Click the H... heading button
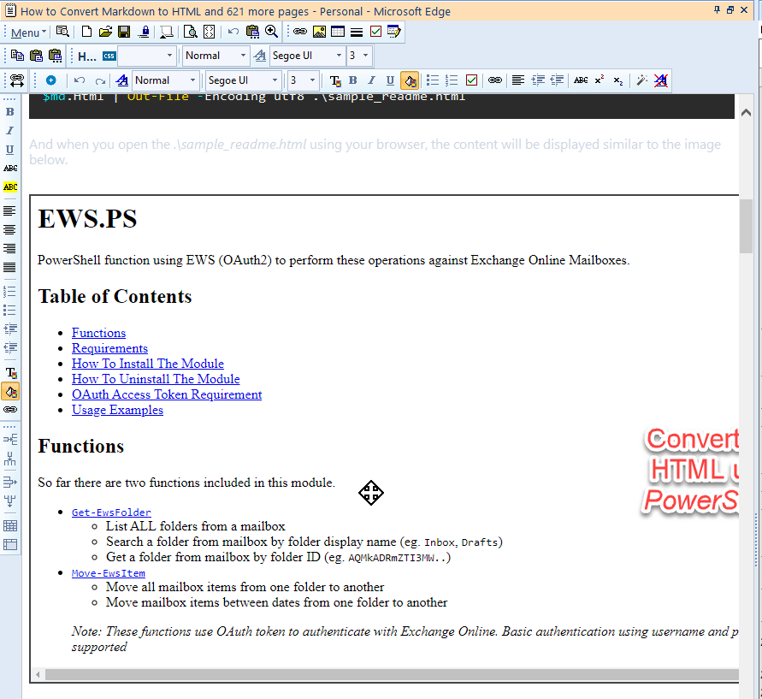Image resolution: width=762 pixels, height=699 pixels. tap(87, 56)
